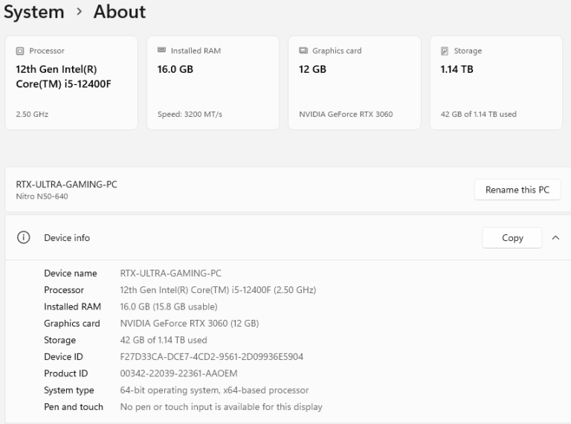Collapse the Device info section with the chevron
571x424 pixels.
click(x=555, y=238)
